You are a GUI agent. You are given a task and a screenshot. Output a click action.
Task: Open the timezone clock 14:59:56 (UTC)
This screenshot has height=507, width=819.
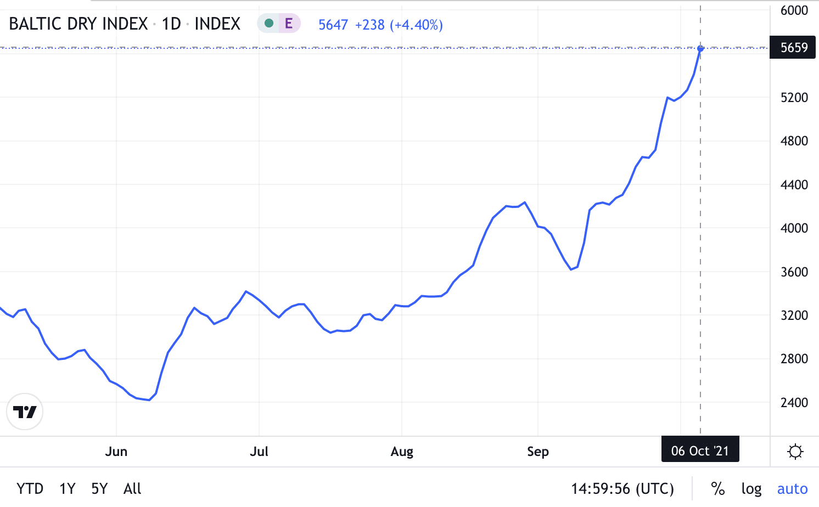(622, 488)
